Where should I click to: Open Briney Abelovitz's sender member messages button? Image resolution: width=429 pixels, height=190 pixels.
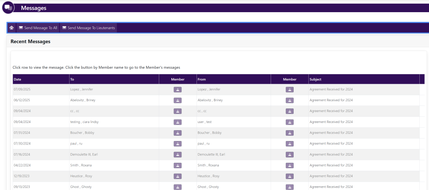pyautogui.click(x=289, y=100)
